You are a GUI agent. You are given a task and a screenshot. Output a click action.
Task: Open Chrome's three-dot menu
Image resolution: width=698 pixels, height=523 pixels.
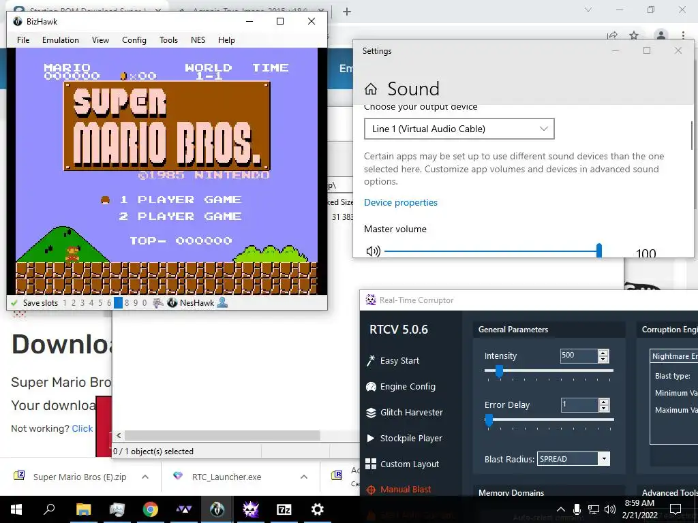click(x=683, y=35)
